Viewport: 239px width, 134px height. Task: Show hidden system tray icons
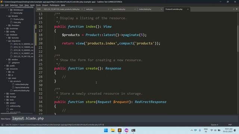[x=192, y=130]
